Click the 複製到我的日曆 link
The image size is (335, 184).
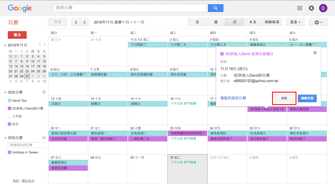pos(233,98)
